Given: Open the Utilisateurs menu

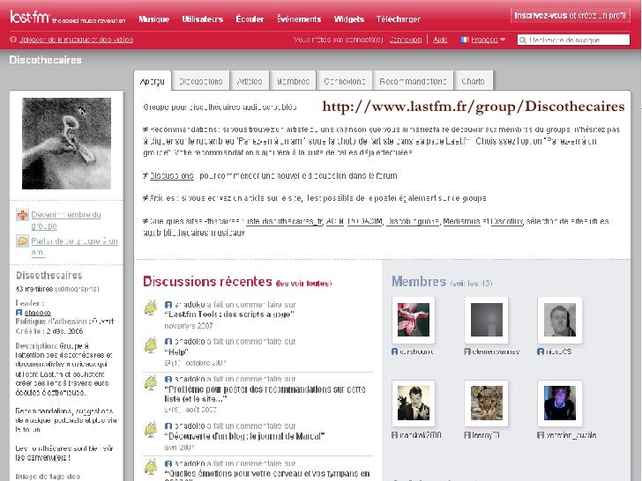Looking at the screenshot, I should pos(203,19).
